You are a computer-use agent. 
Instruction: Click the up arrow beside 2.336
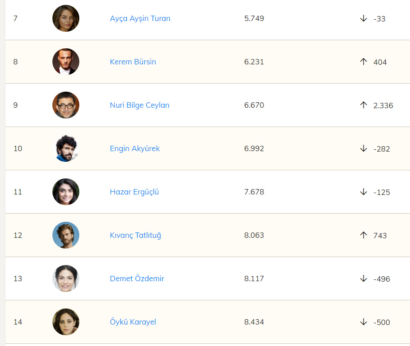[x=363, y=105]
